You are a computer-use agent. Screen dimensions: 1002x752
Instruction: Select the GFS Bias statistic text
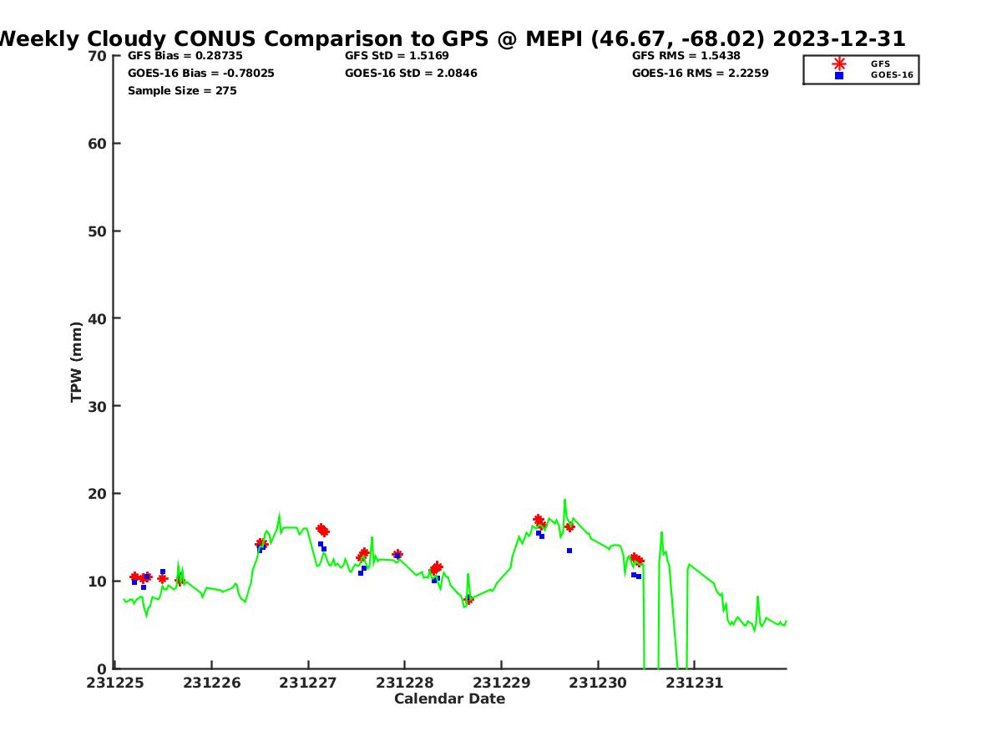click(x=185, y=56)
